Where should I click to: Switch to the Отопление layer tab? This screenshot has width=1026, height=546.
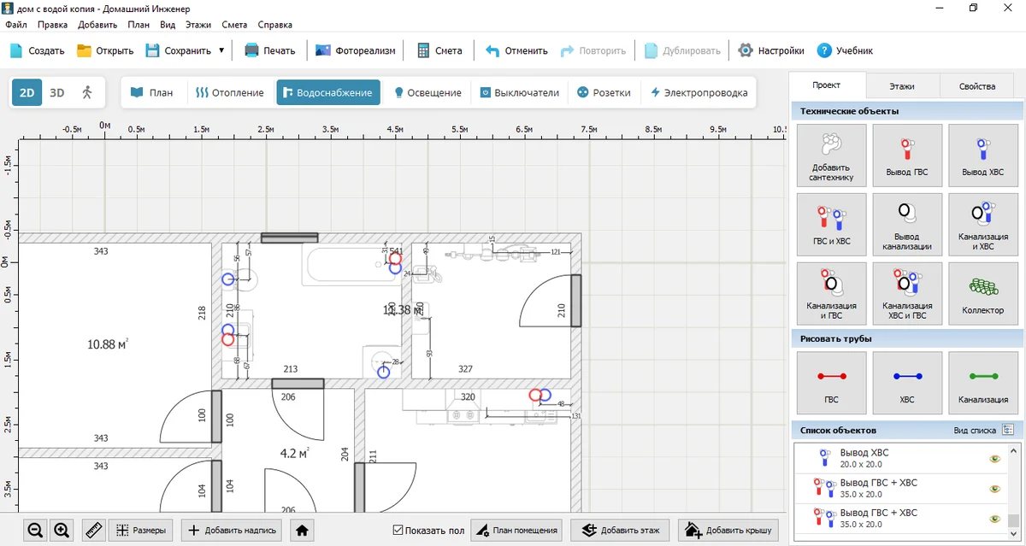229,92
